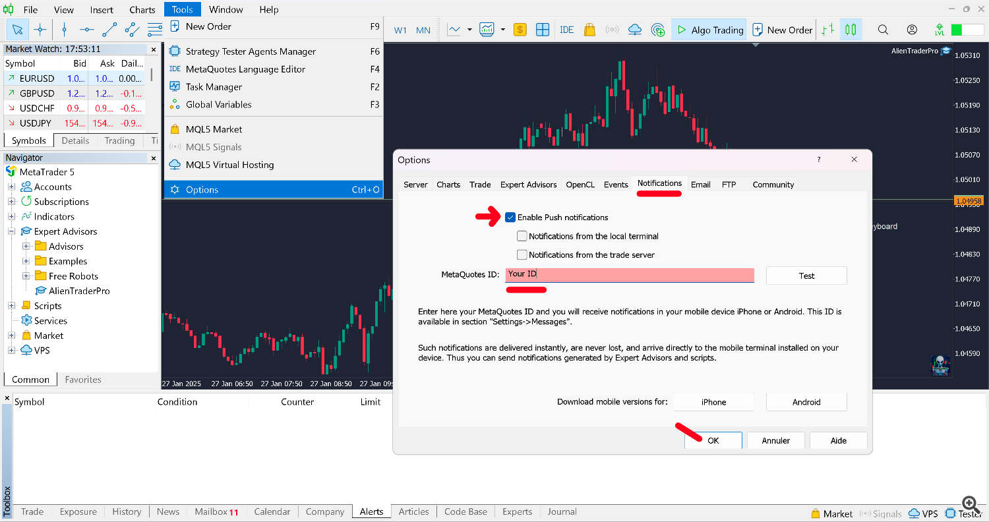Viewport: 989px width, 522px height.
Task: Click the Annuler button
Action: 776,441
